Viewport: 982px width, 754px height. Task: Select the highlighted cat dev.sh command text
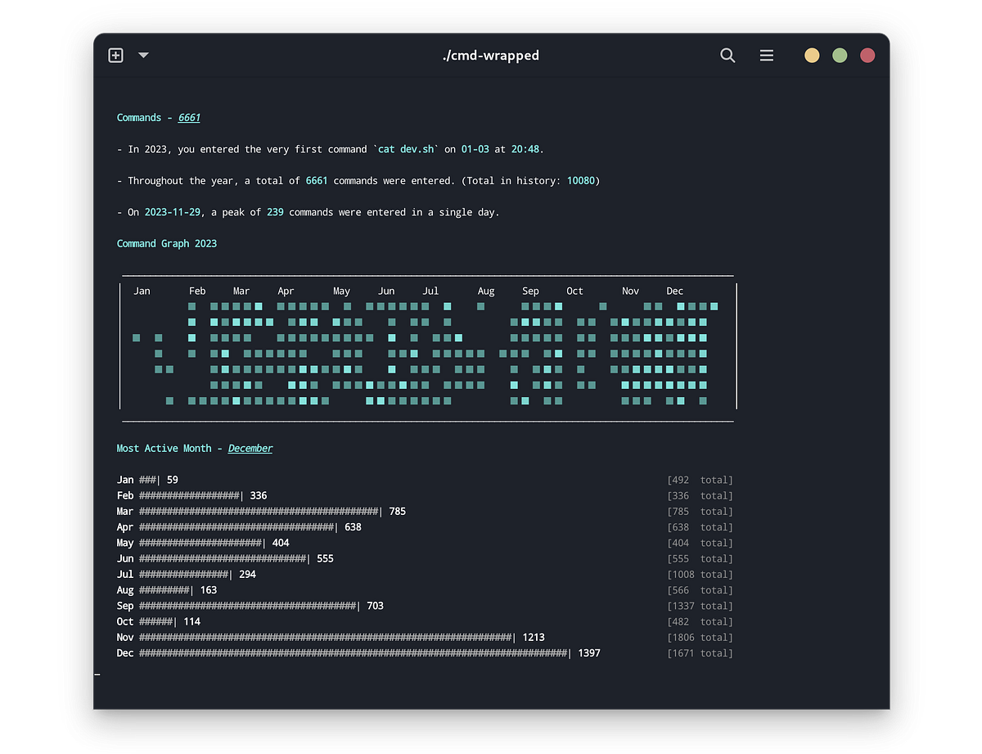pyautogui.click(x=407, y=149)
